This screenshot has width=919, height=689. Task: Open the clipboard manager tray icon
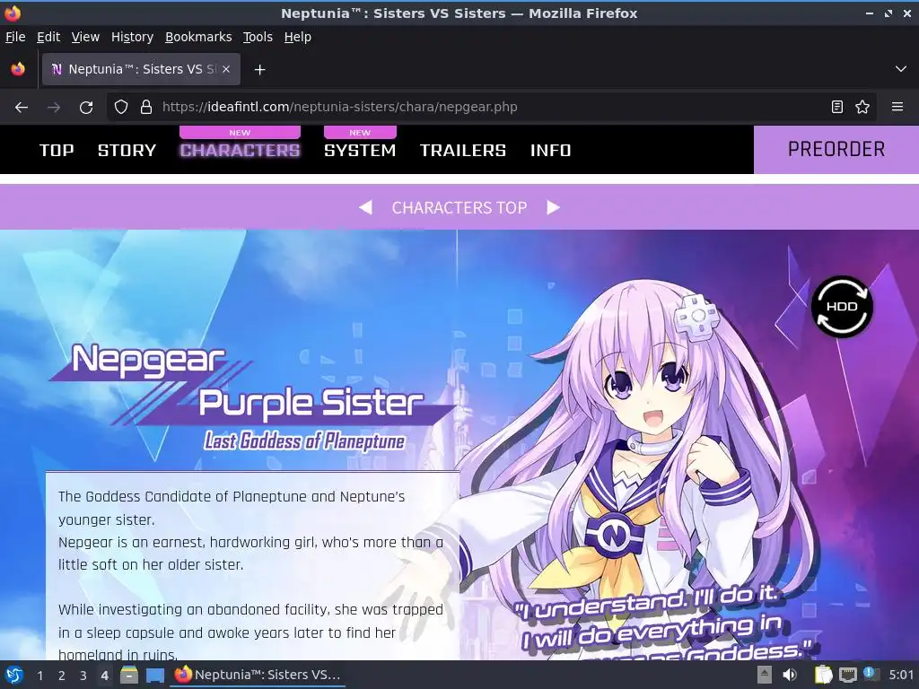point(824,675)
